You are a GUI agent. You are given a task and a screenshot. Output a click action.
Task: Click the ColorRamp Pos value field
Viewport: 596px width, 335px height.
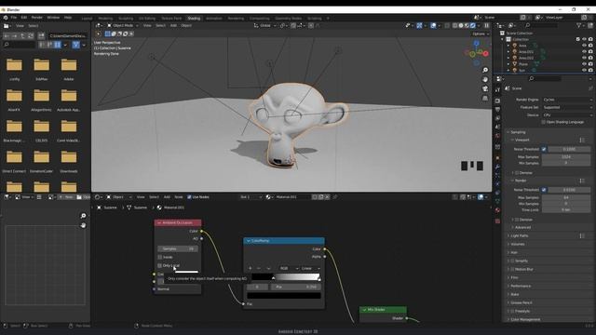[x=295, y=287]
